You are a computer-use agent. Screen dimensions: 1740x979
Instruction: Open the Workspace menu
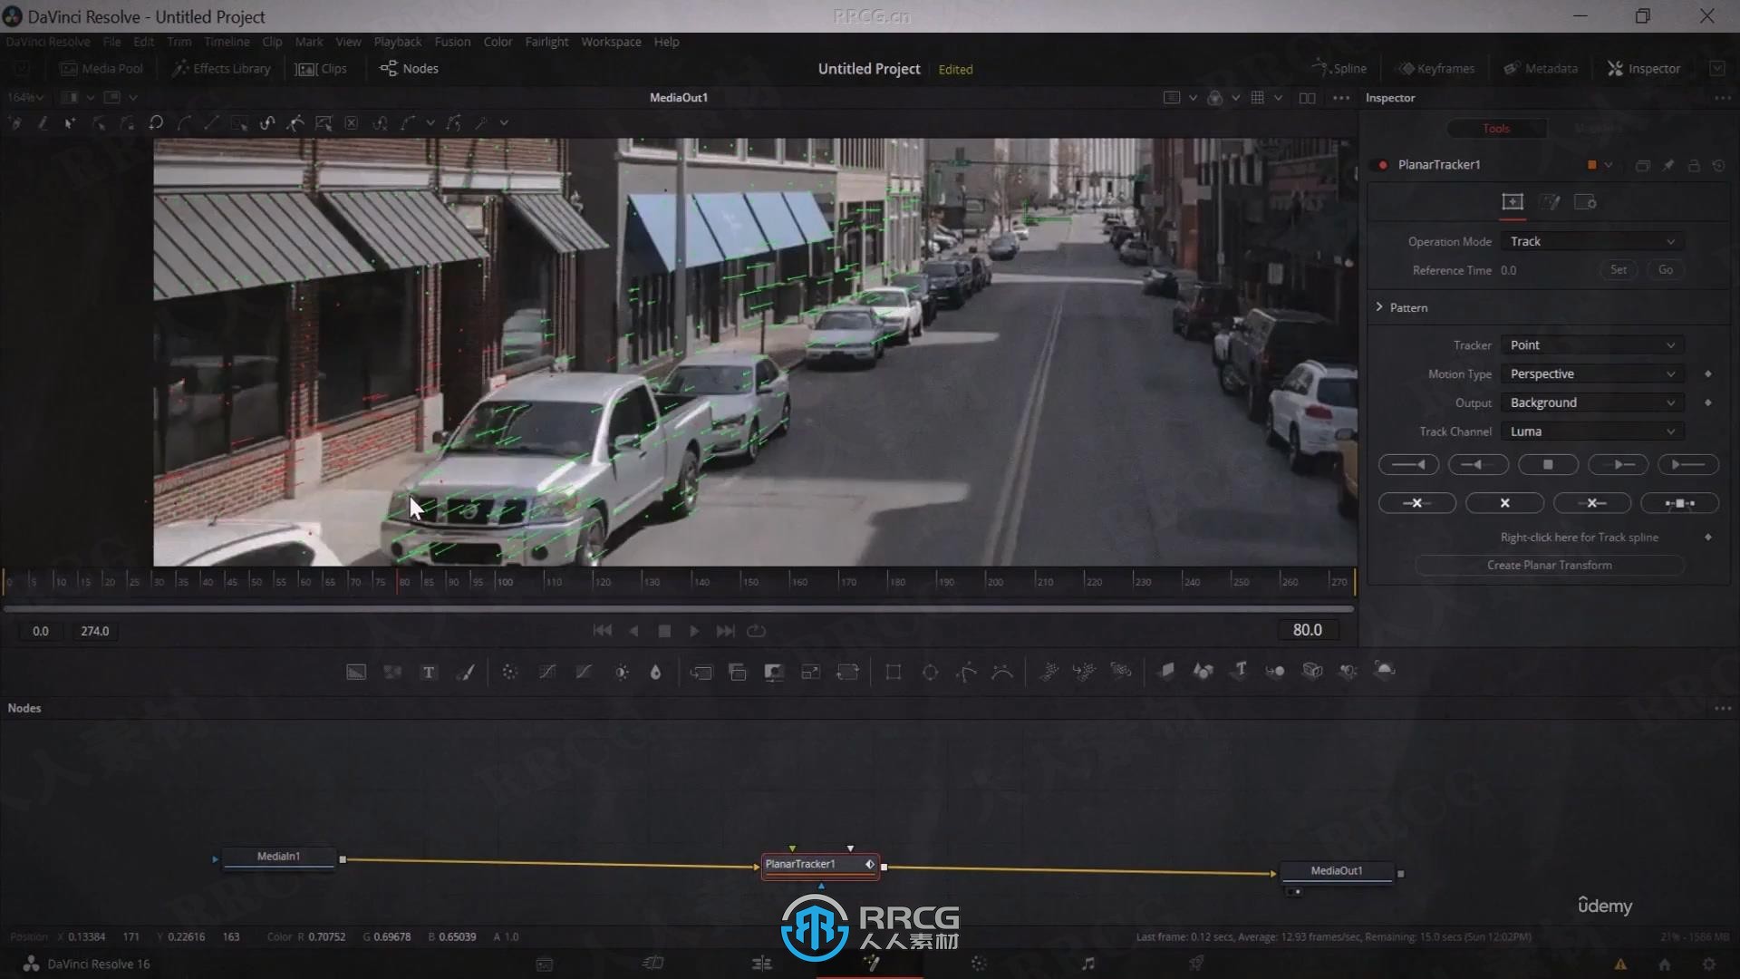click(x=611, y=42)
